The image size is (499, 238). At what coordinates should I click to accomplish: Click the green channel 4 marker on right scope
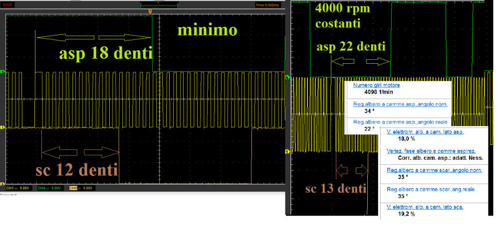(x=288, y=77)
